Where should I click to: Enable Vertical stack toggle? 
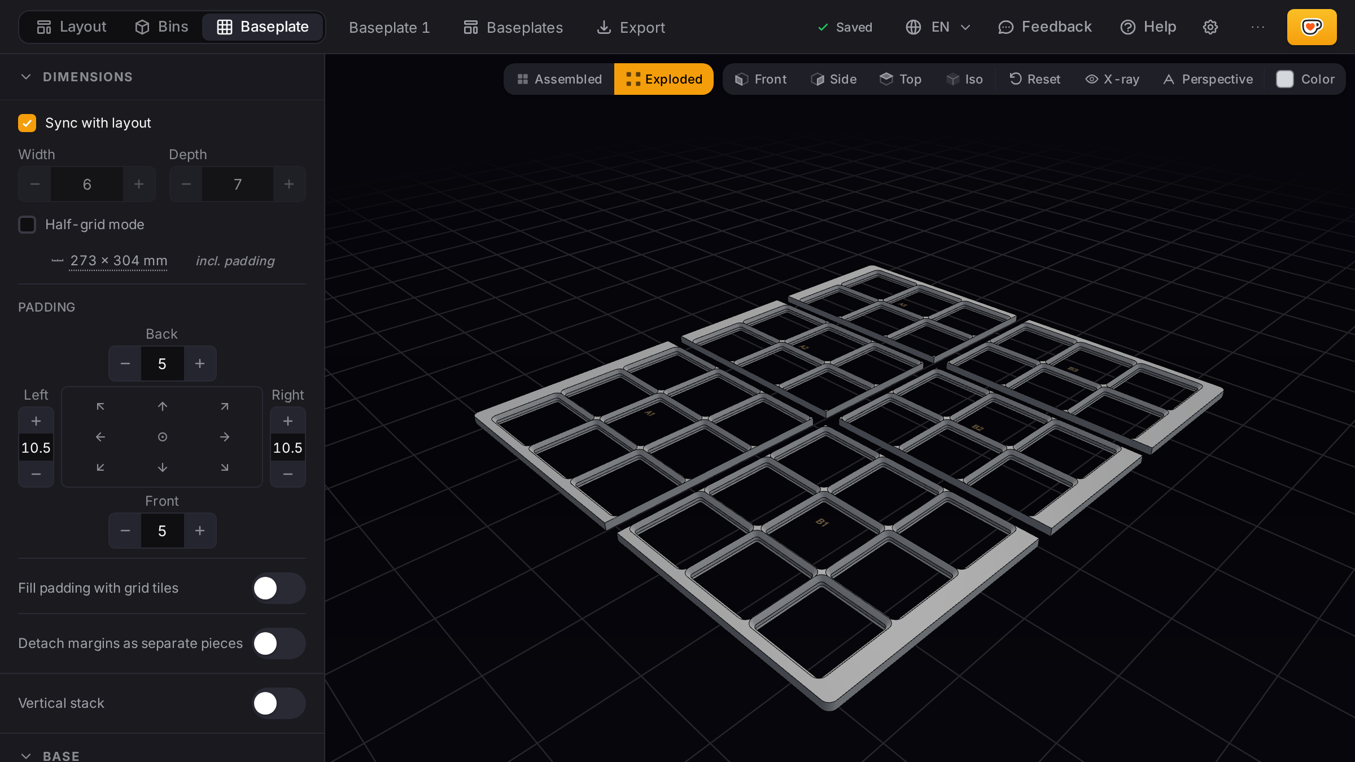click(279, 703)
